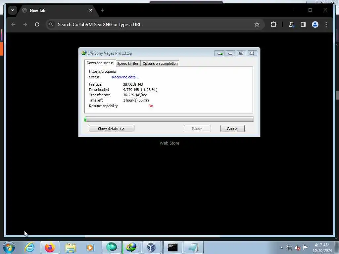Open the Options on completion tab
Viewport: 339px width, 254px height.
tap(160, 63)
